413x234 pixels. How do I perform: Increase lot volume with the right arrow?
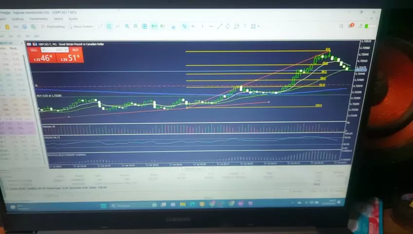[66, 50]
